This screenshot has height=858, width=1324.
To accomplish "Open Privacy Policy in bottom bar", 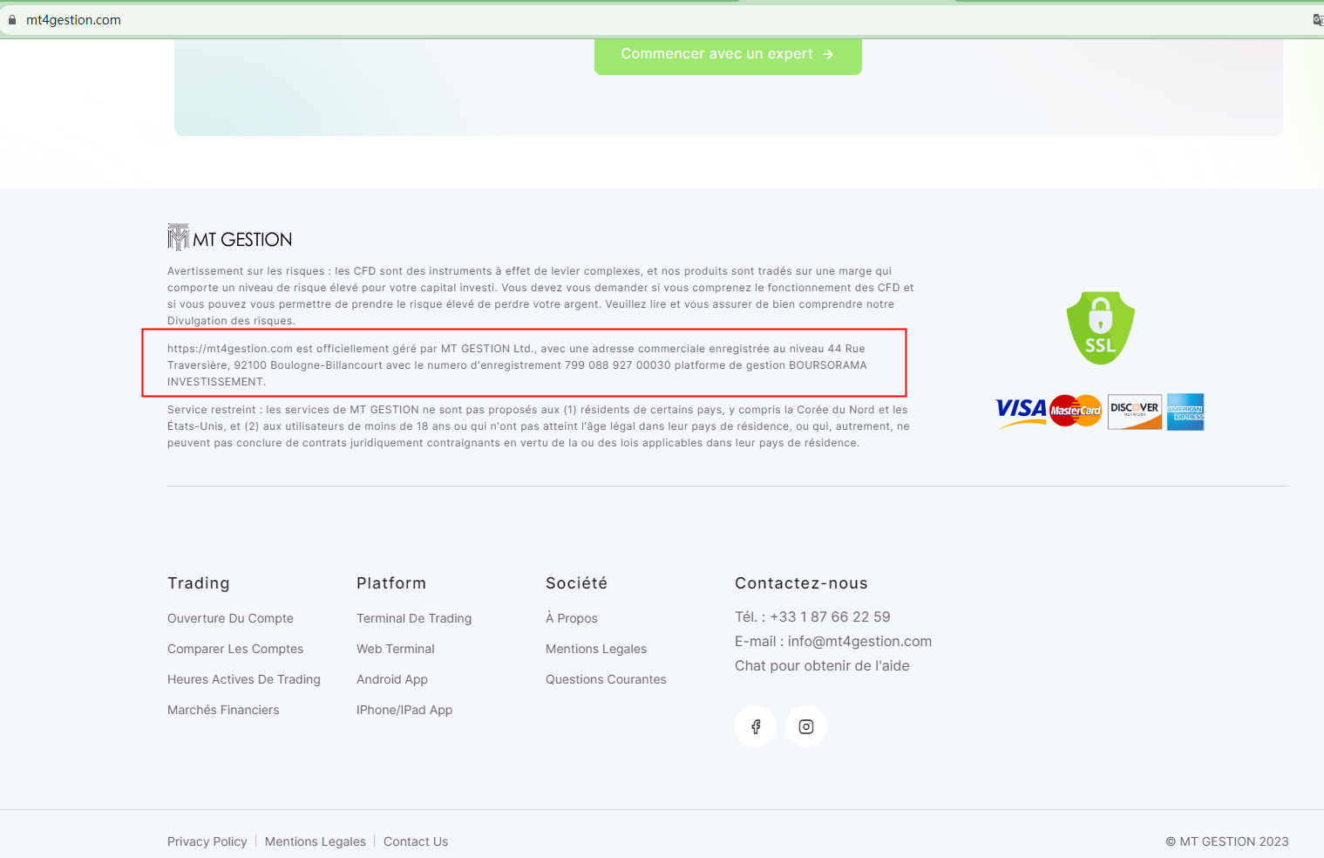I will 207,841.
